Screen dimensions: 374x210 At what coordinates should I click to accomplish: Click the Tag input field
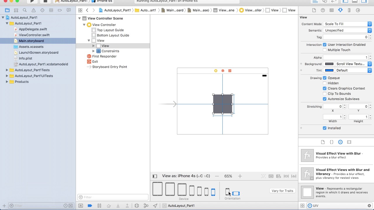tap(345, 37)
